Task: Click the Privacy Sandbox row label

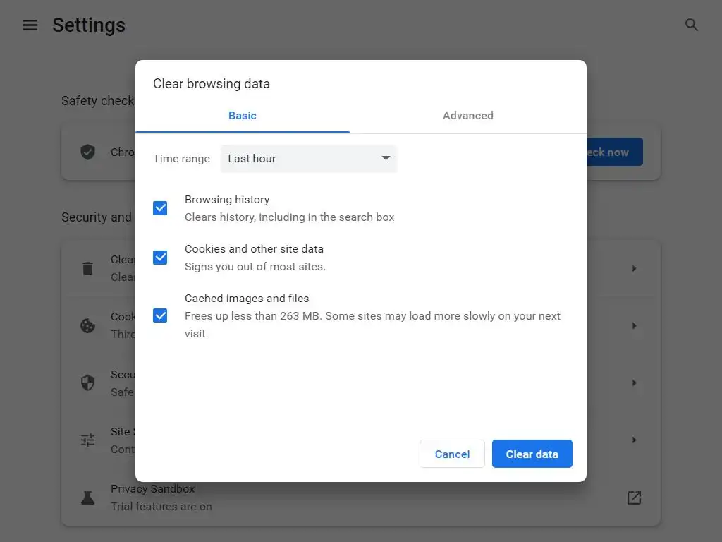Action: click(152, 489)
